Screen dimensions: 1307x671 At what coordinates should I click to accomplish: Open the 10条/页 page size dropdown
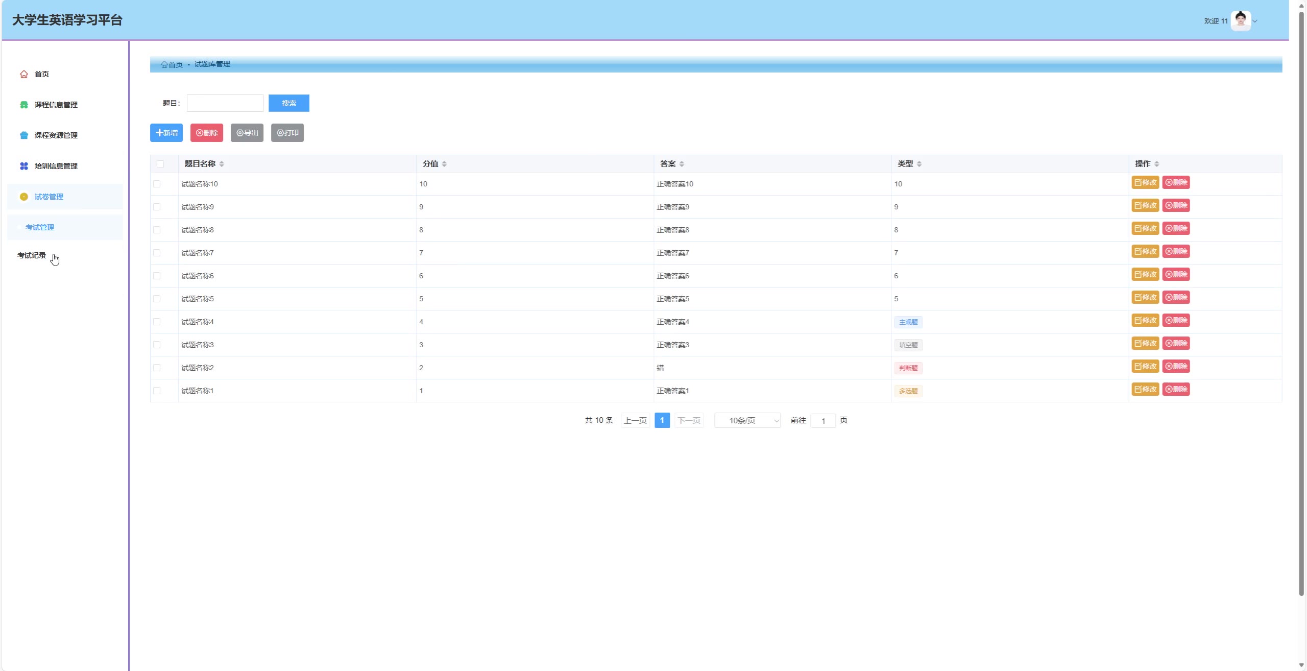click(x=747, y=420)
